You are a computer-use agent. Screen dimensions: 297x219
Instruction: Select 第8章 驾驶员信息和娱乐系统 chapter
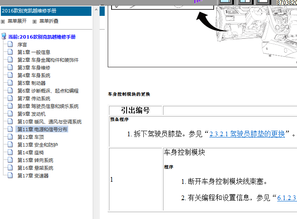click(x=48, y=106)
